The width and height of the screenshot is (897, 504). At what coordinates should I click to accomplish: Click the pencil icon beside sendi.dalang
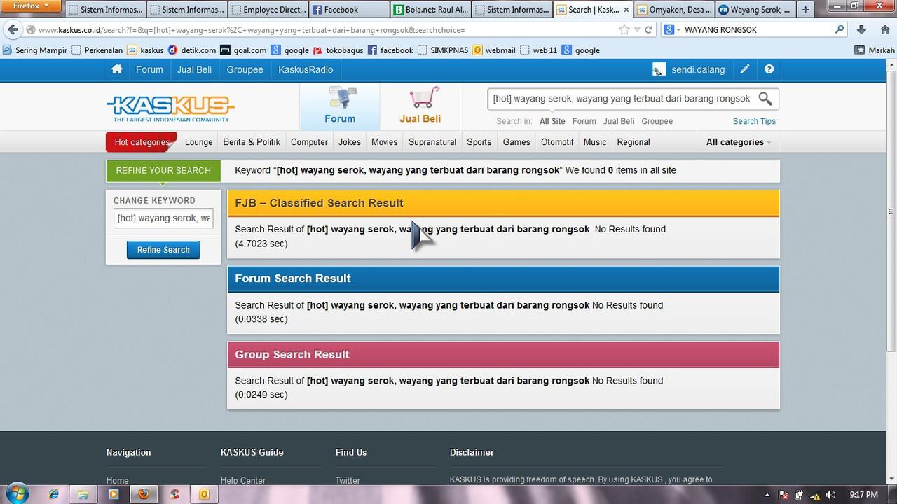[x=744, y=69]
